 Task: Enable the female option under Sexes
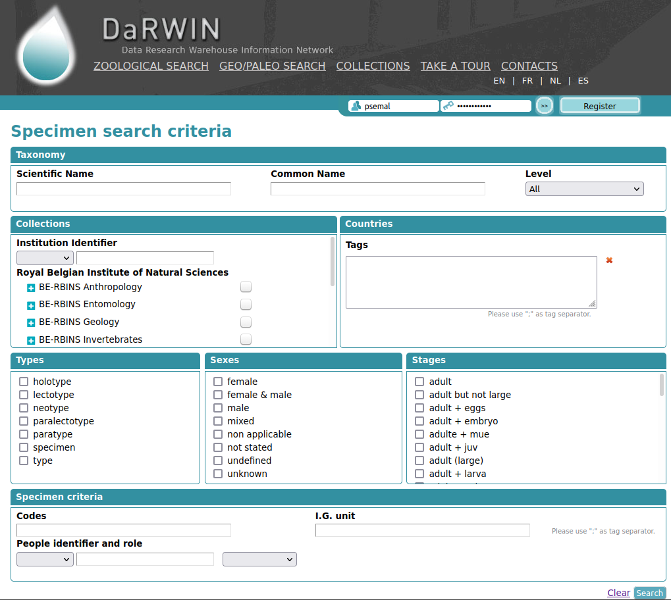(218, 382)
